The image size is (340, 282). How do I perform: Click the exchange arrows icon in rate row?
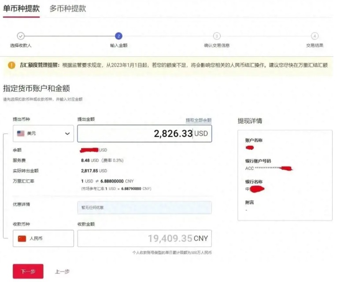click(x=98, y=181)
